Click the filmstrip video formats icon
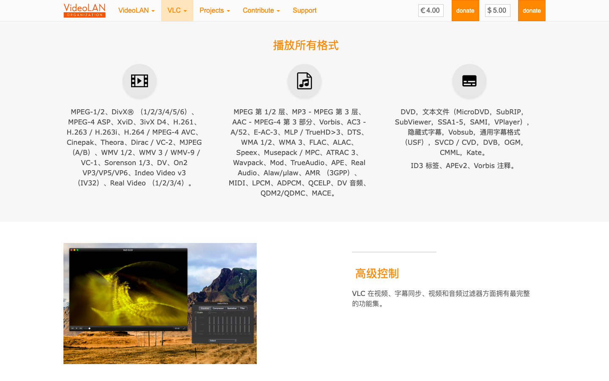 pyautogui.click(x=140, y=81)
